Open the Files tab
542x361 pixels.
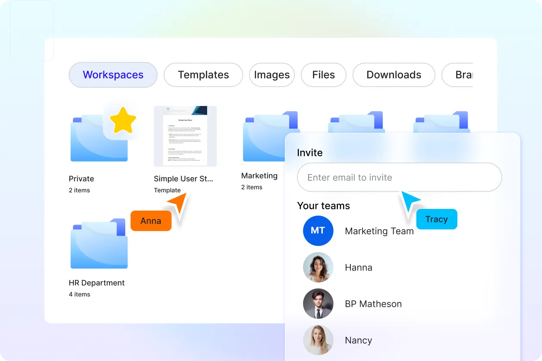pyautogui.click(x=324, y=75)
